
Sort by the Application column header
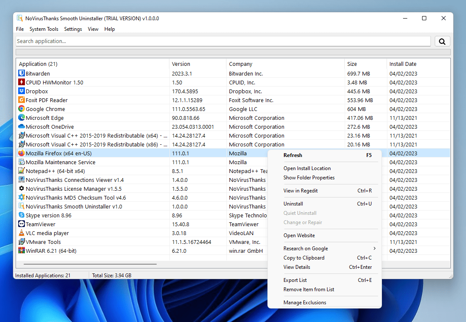93,64
